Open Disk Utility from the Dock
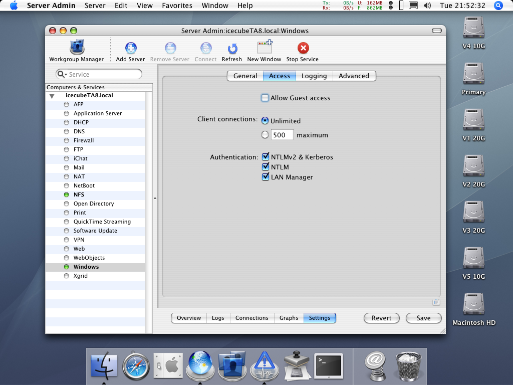Image resolution: width=513 pixels, height=385 pixels. point(297,365)
